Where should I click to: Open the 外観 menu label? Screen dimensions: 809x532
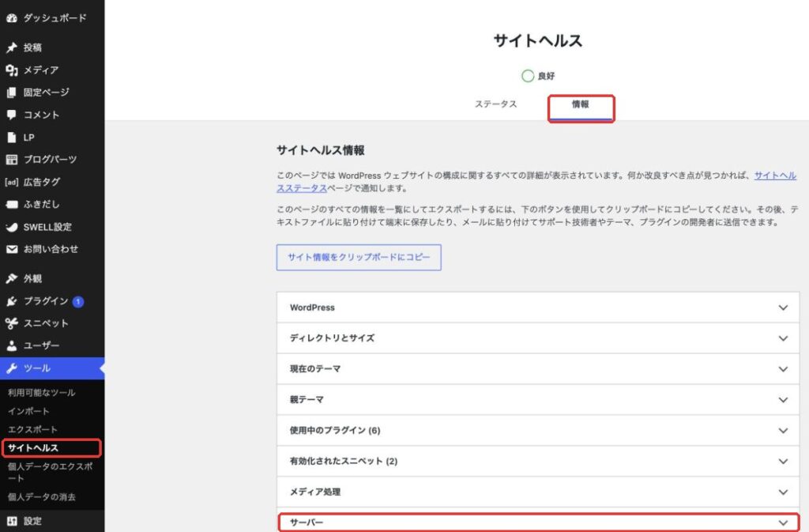[x=32, y=278]
